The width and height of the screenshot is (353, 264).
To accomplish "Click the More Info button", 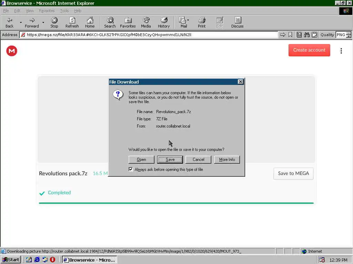I will (227, 159).
